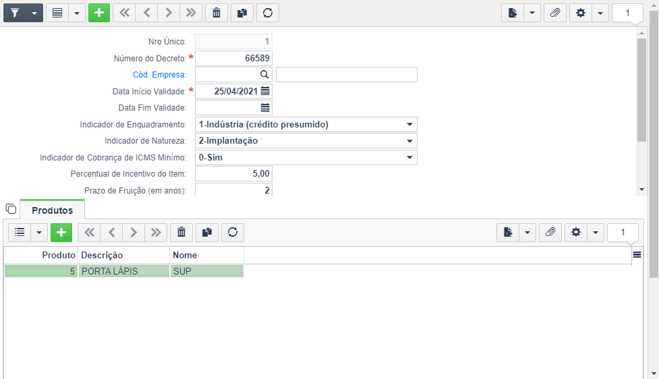Follow the Cód. Empresa link label
Image resolution: width=659 pixels, height=379 pixels.
pyautogui.click(x=159, y=75)
